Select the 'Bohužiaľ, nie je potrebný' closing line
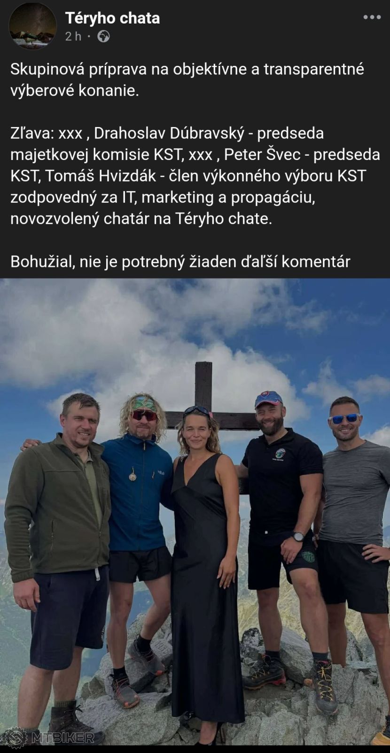Viewport: 390px width, 753px height. click(x=180, y=262)
